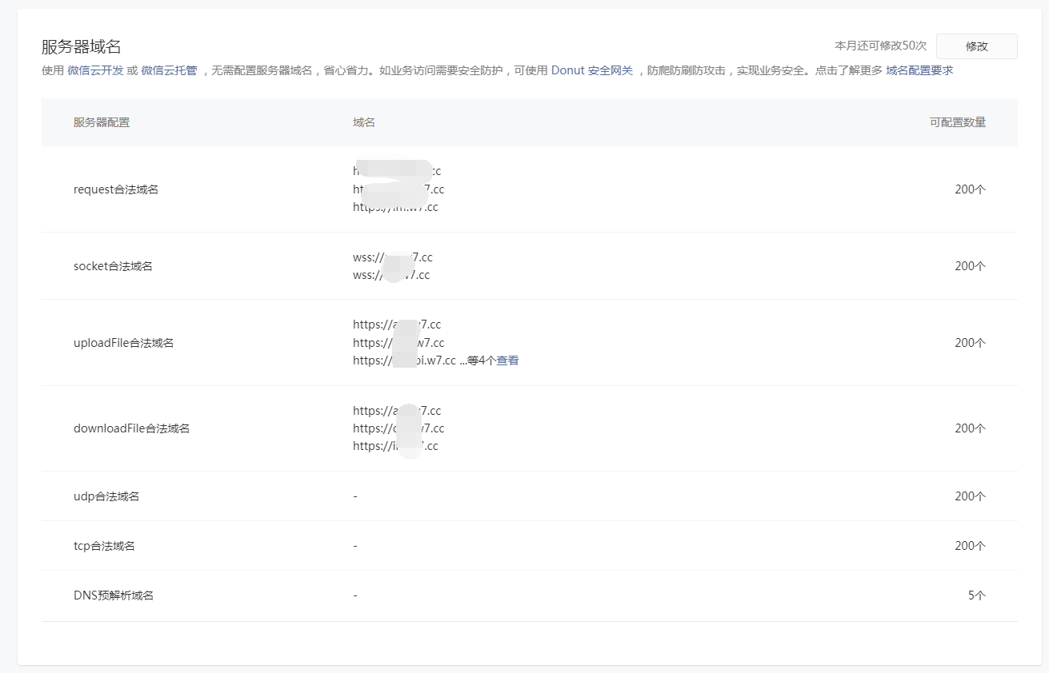The height and width of the screenshot is (673, 1049).
Task: Click the 可配置数量 column header
Action: [958, 122]
